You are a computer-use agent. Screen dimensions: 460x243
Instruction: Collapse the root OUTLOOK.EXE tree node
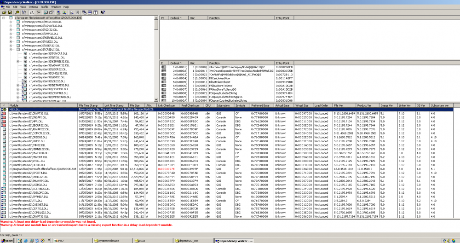point(4,18)
